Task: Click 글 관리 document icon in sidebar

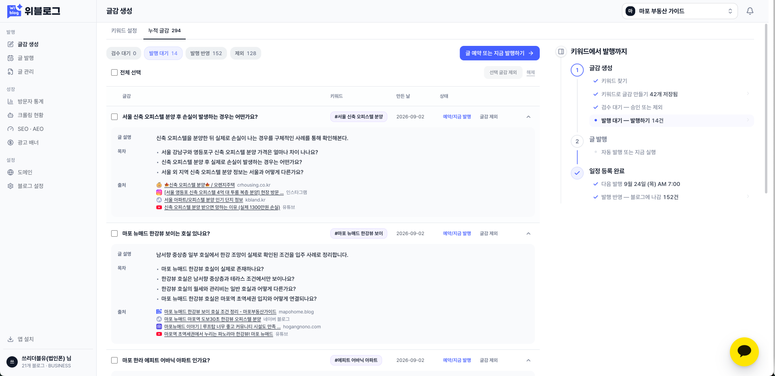Action: pos(10,72)
